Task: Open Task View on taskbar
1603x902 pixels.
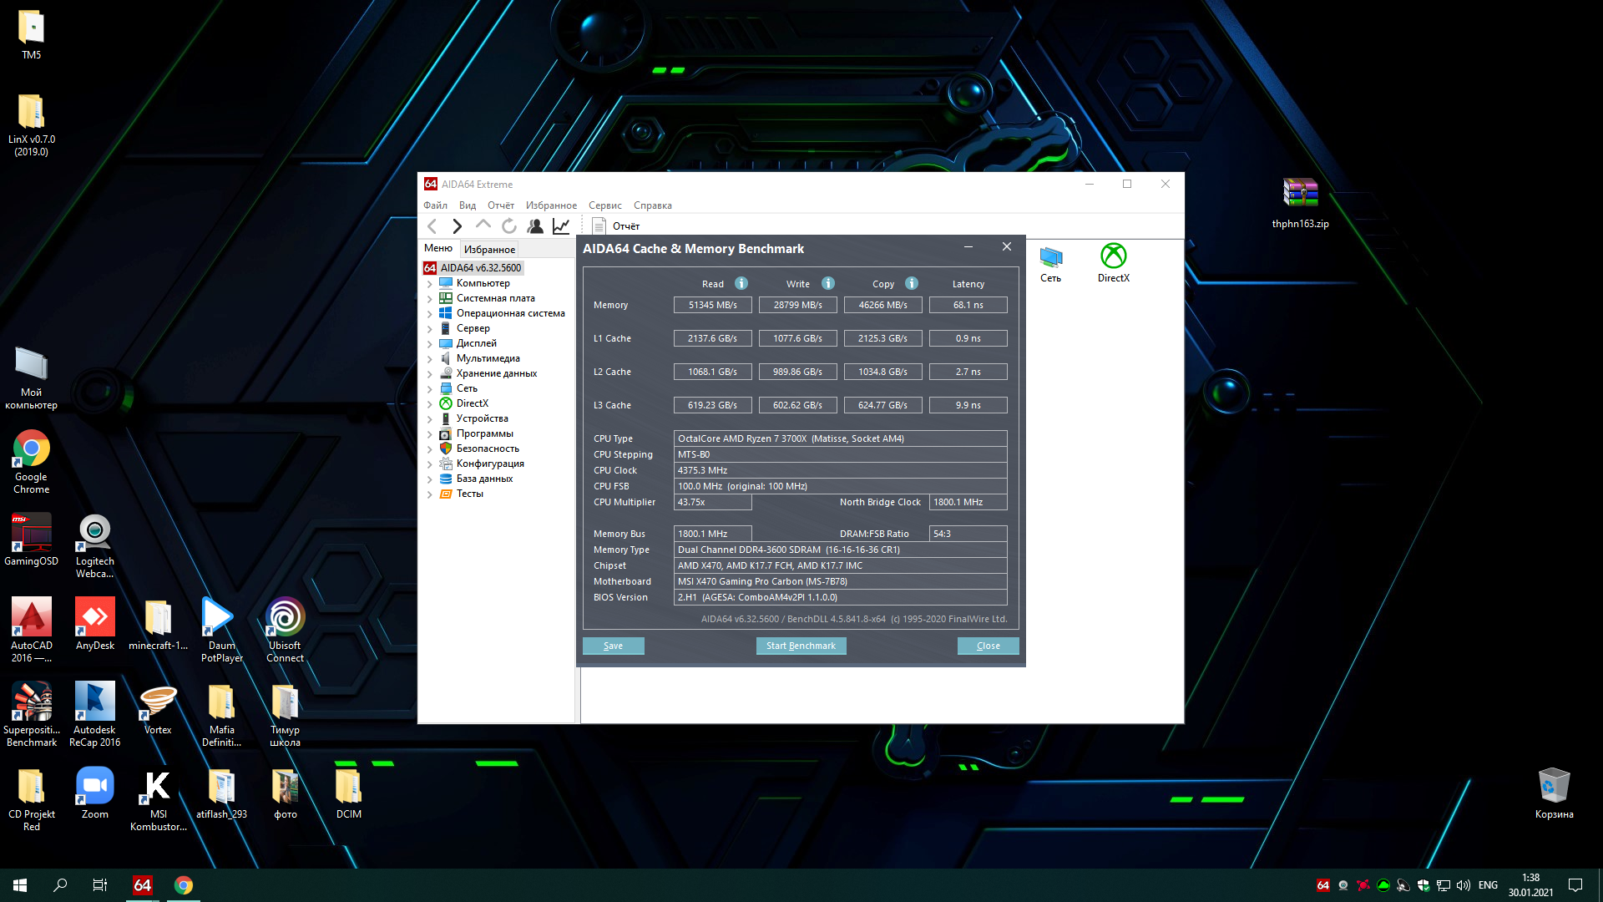Action: tap(100, 885)
